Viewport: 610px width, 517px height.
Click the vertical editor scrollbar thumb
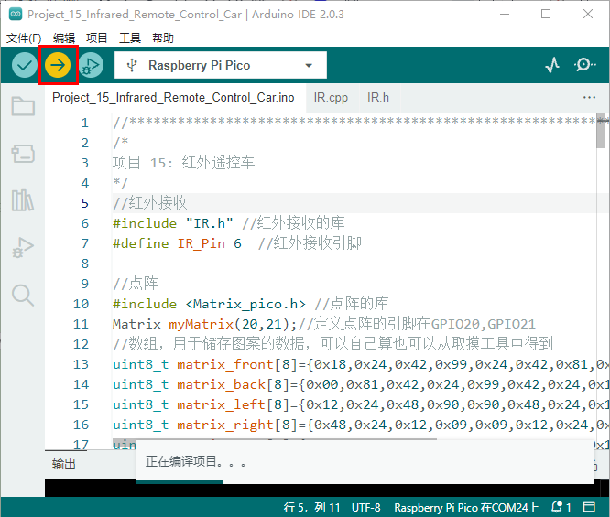click(601, 131)
